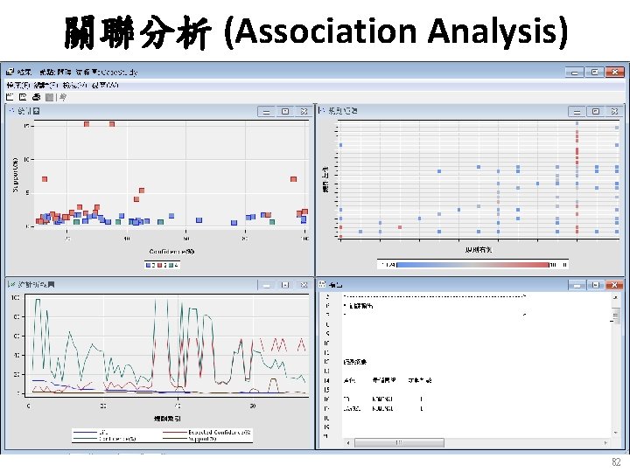Minimize the Output panel
Viewport: 630px width, 472px height.
coord(577,285)
